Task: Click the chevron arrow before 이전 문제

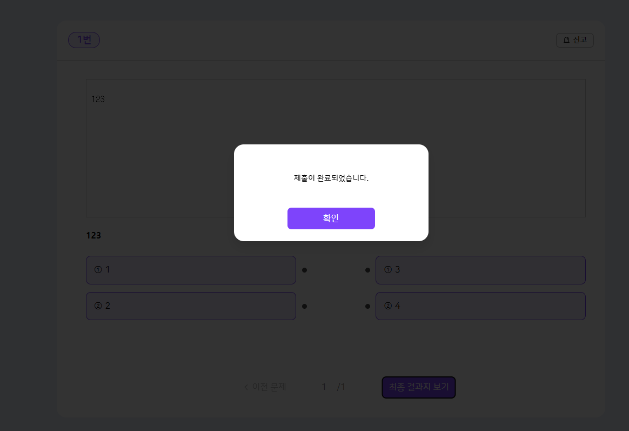Action: pyautogui.click(x=246, y=387)
